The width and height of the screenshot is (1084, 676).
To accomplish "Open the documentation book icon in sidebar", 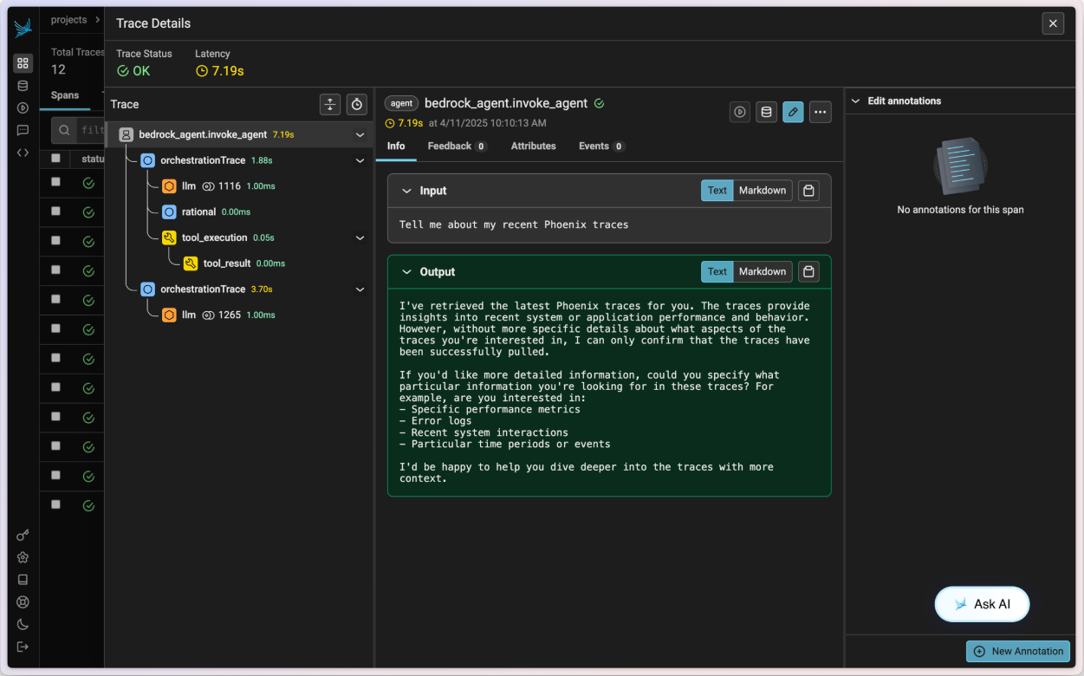I will point(23,580).
